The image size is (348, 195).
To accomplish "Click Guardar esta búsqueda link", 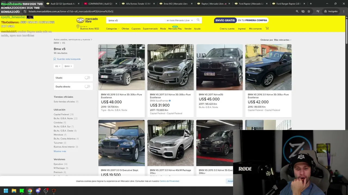I will pos(69,59).
